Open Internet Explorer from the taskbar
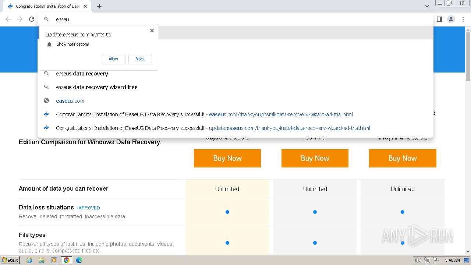Image resolution: width=471 pixels, height=265 pixels. 29,260
